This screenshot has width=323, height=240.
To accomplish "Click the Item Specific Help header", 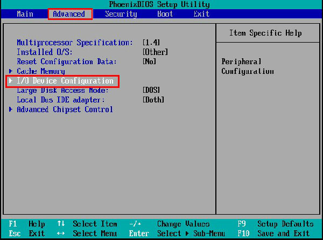I will pos(266,33).
